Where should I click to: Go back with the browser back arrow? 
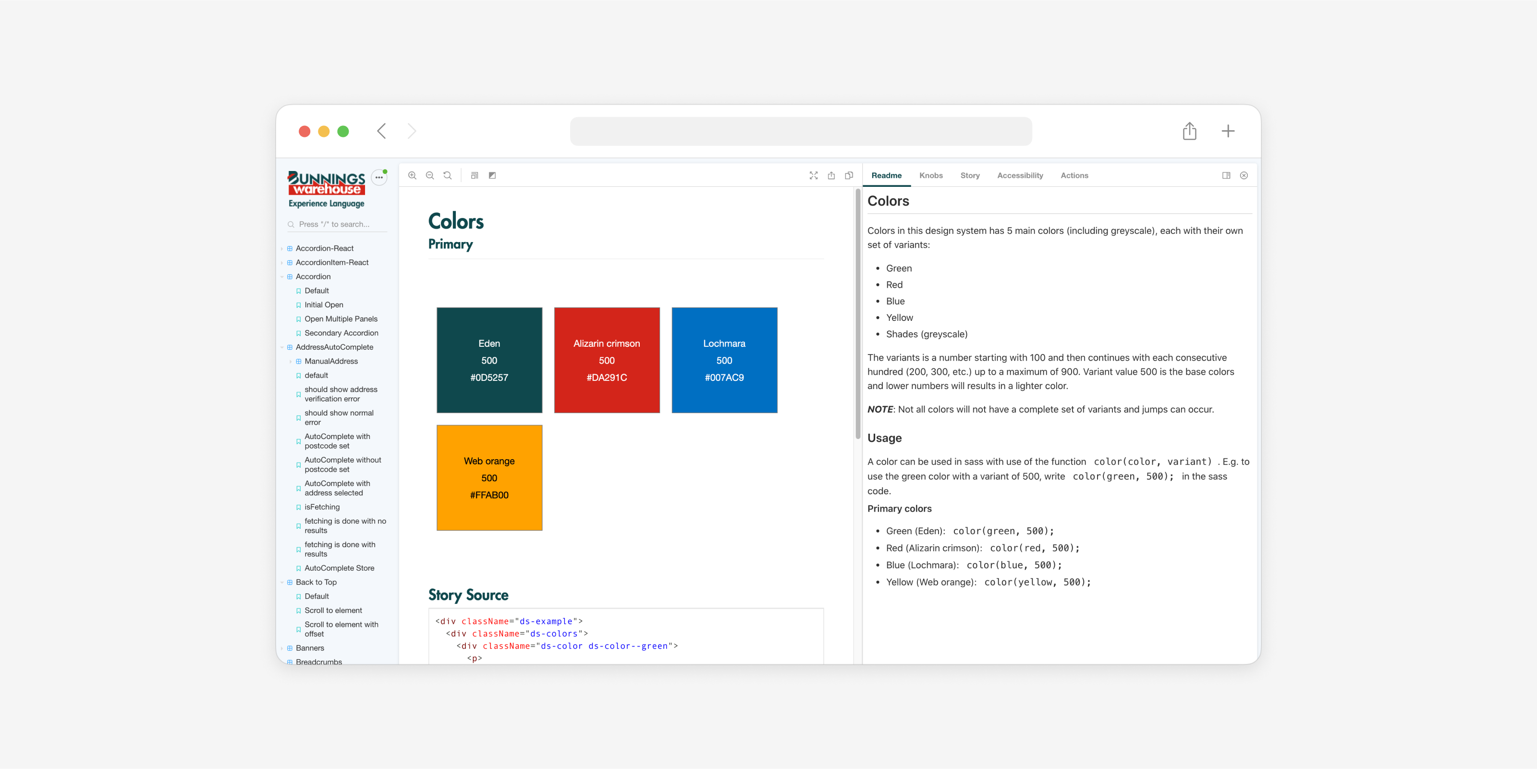[381, 131]
